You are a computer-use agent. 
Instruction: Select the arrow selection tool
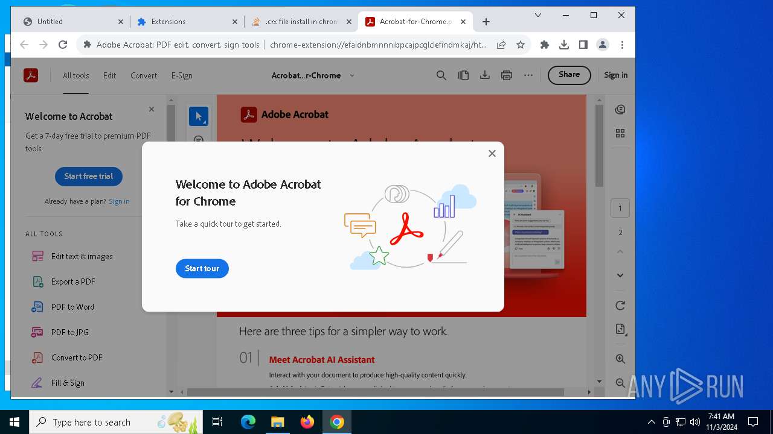tap(199, 116)
